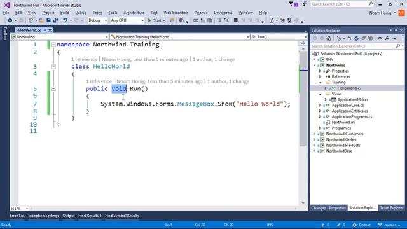
Task: Click Sync with Active Document icon
Action: 349,38
